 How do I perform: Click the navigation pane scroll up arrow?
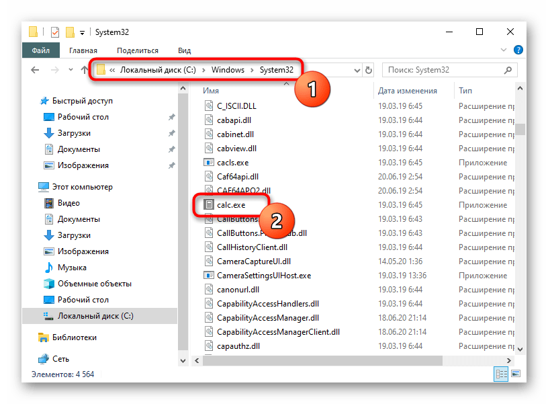pyautogui.click(x=183, y=89)
